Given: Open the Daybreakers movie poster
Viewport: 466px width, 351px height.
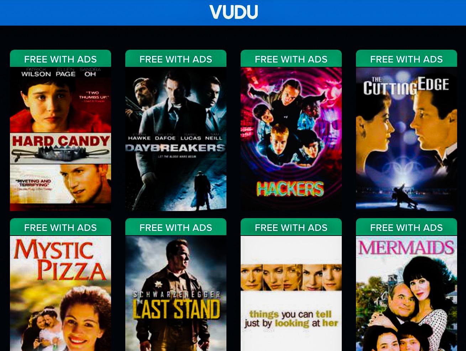Looking at the screenshot, I should pos(176,139).
